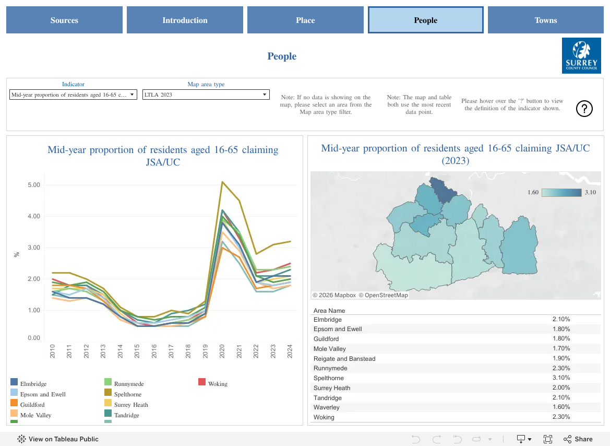
Task: Click the Tableau undo arrow icon
Action: (x=415, y=439)
